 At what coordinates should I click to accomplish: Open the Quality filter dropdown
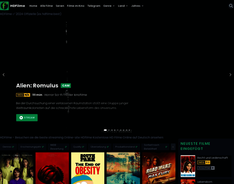[79, 147]
